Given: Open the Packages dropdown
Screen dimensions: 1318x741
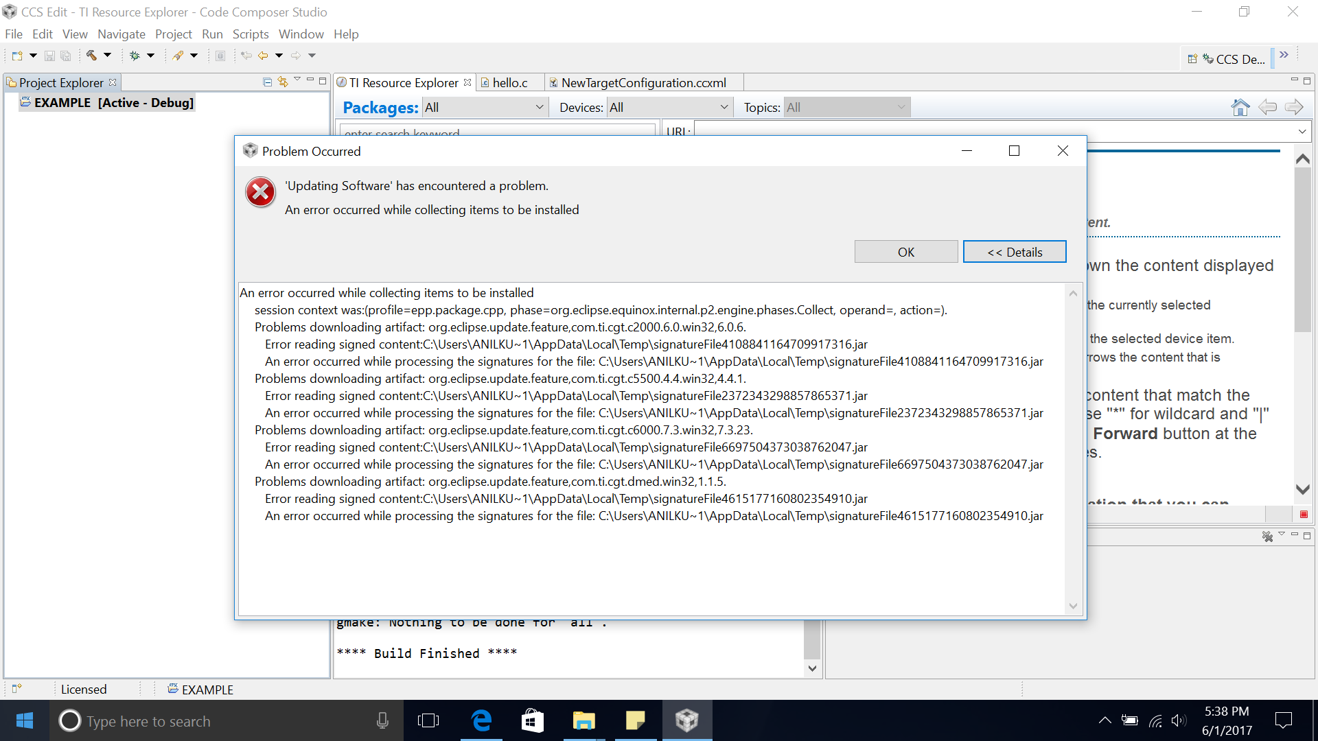Looking at the screenshot, I should tap(484, 107).
